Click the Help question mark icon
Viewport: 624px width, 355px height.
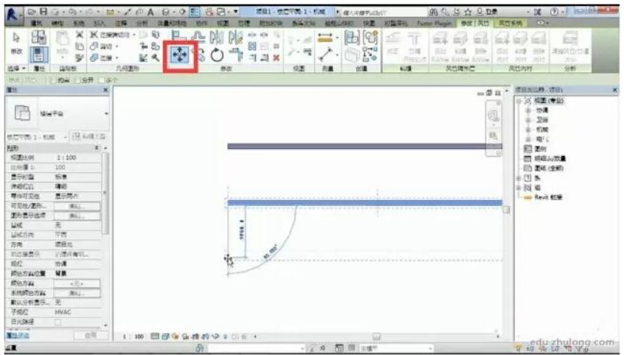coord(555,13)
